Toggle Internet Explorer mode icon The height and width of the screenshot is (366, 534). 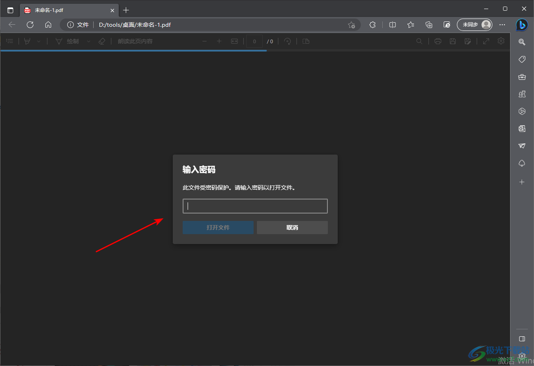[x=447, y=25]
